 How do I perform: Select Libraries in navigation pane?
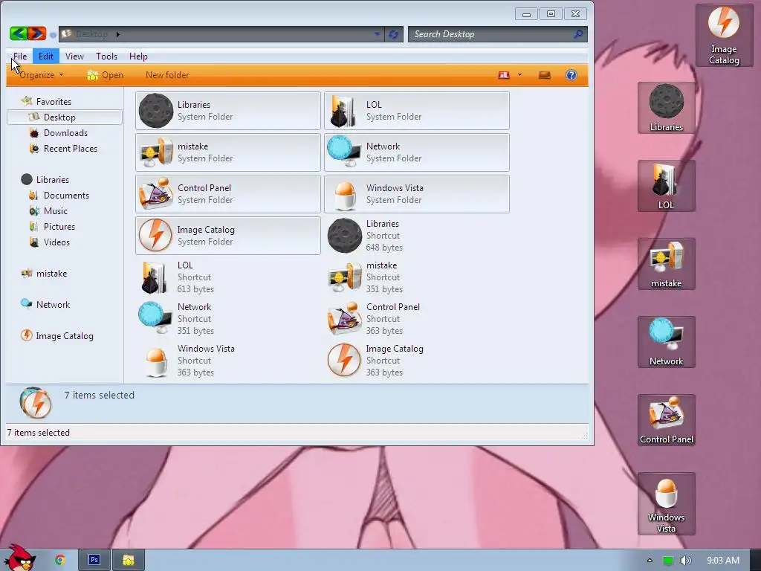tap(45, 180)
